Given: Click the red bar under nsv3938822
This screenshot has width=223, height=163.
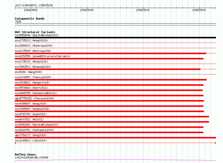Looking at the screenshot, I should [109, 85].
